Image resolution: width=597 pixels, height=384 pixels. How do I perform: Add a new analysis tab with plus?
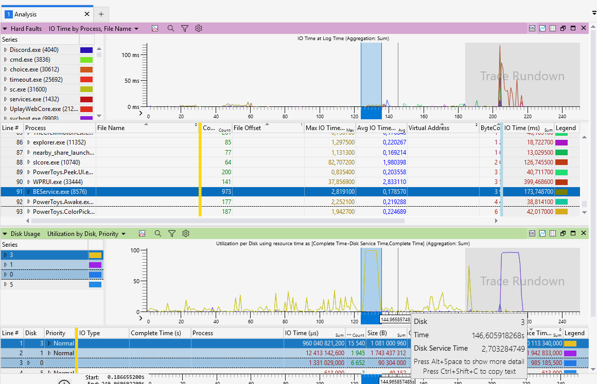tap(101, 14)
